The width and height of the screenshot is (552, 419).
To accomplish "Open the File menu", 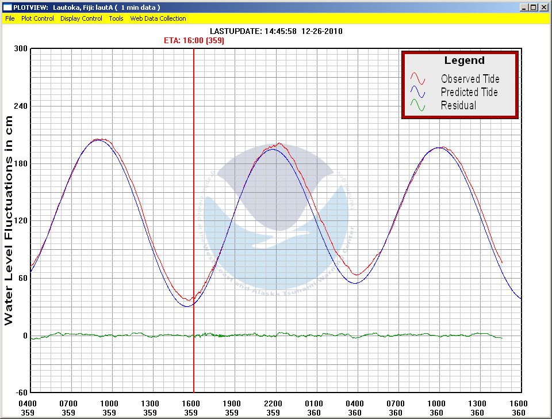I will point(10,18).
